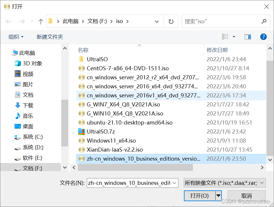274x207 pixels.
Task: Select drive 系统 (C:) in sidebar
Action: point(29,137)
